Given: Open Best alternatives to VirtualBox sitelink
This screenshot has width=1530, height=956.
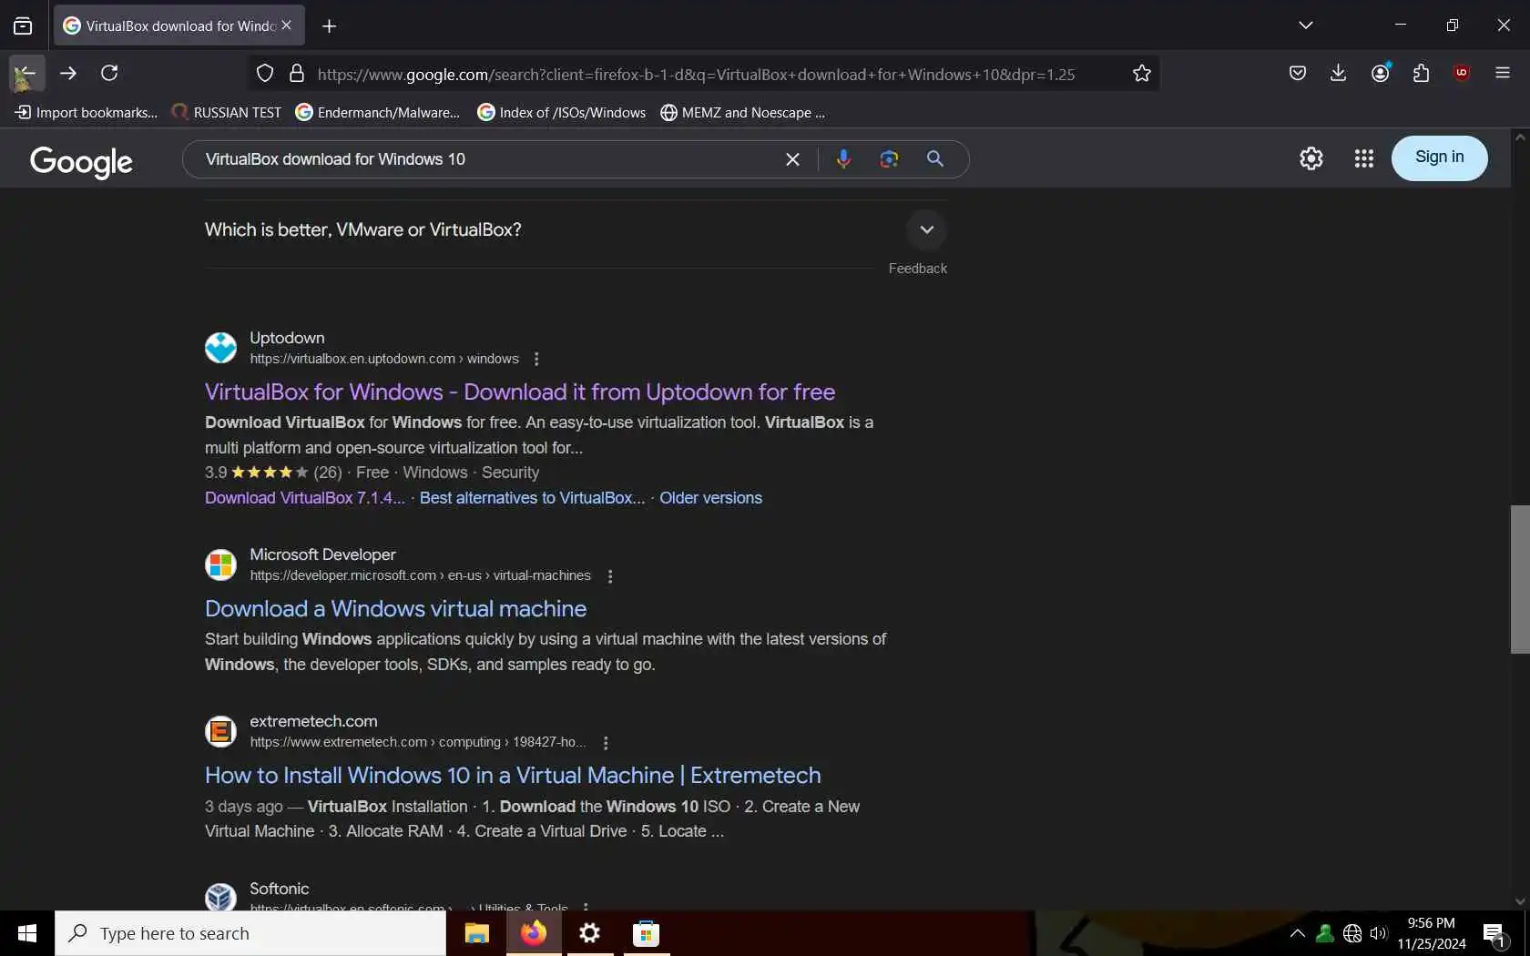Looking at the screenshot, I should click(532, 498).
